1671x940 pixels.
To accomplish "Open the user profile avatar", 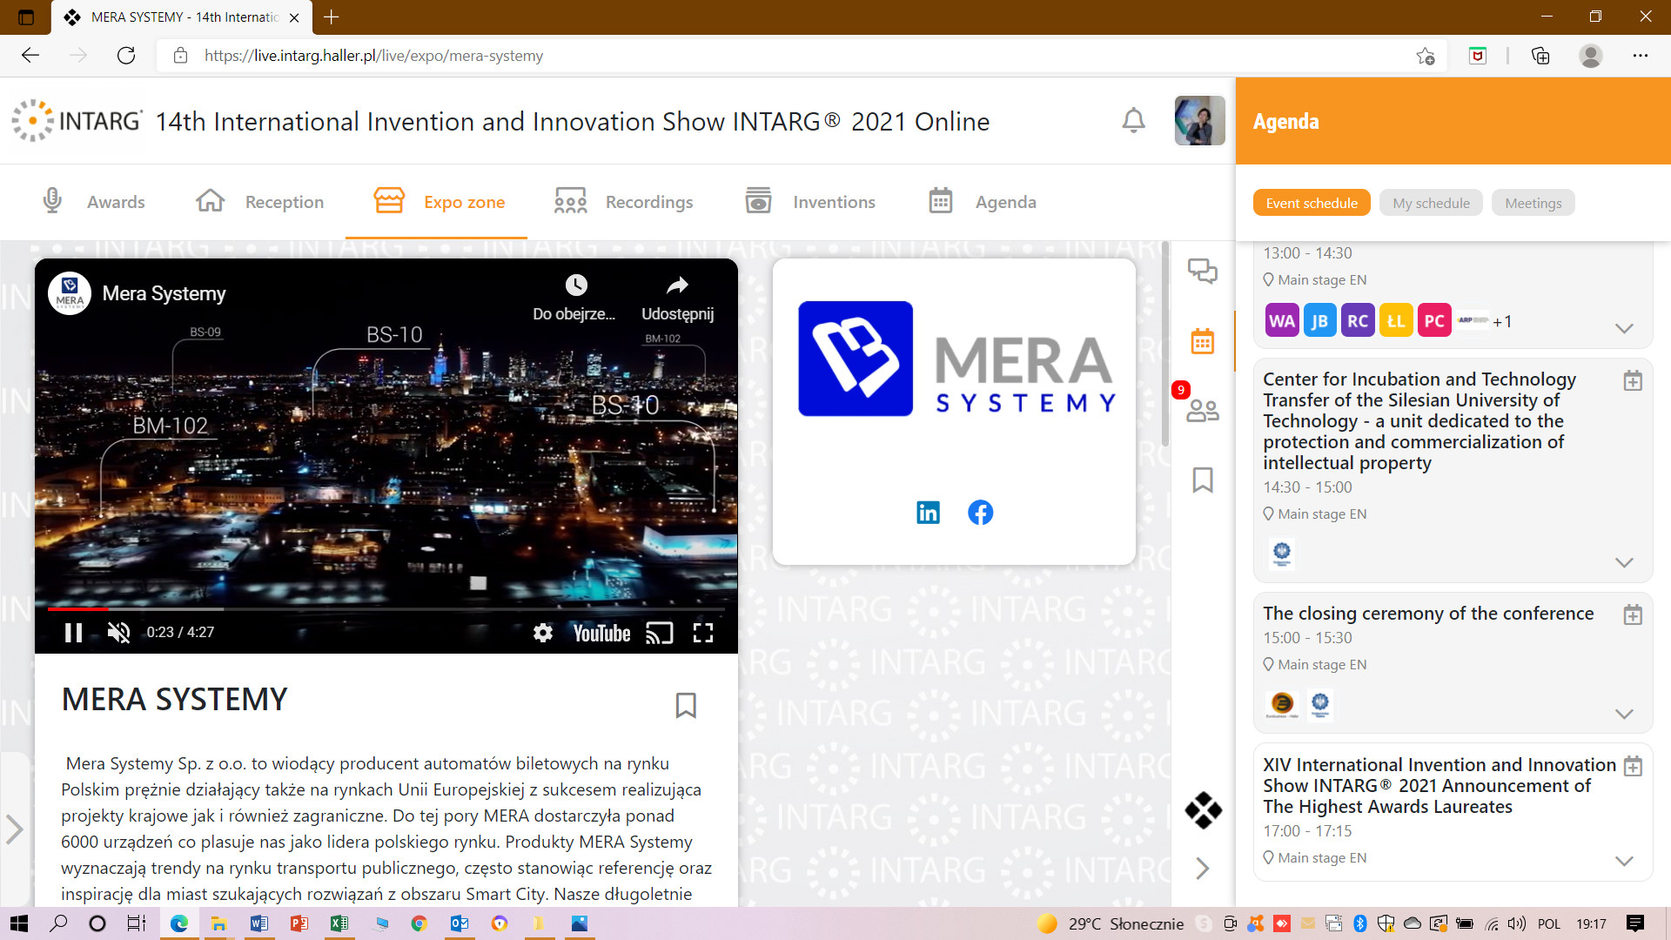I will click(x=1199, y=121).
